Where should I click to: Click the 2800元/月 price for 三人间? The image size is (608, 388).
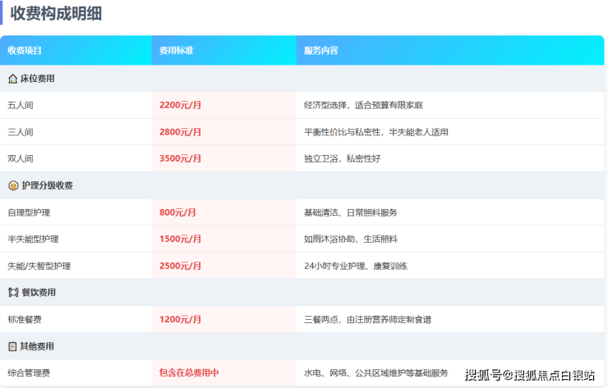pos(180,132)
